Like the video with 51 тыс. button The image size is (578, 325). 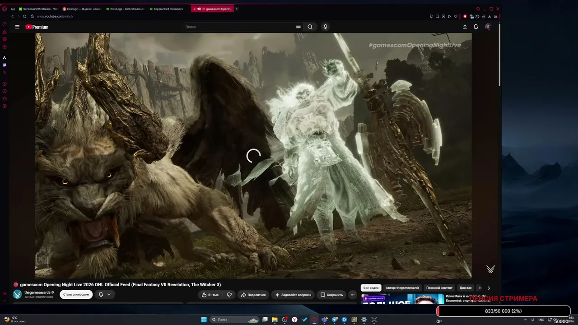(210, 295)
